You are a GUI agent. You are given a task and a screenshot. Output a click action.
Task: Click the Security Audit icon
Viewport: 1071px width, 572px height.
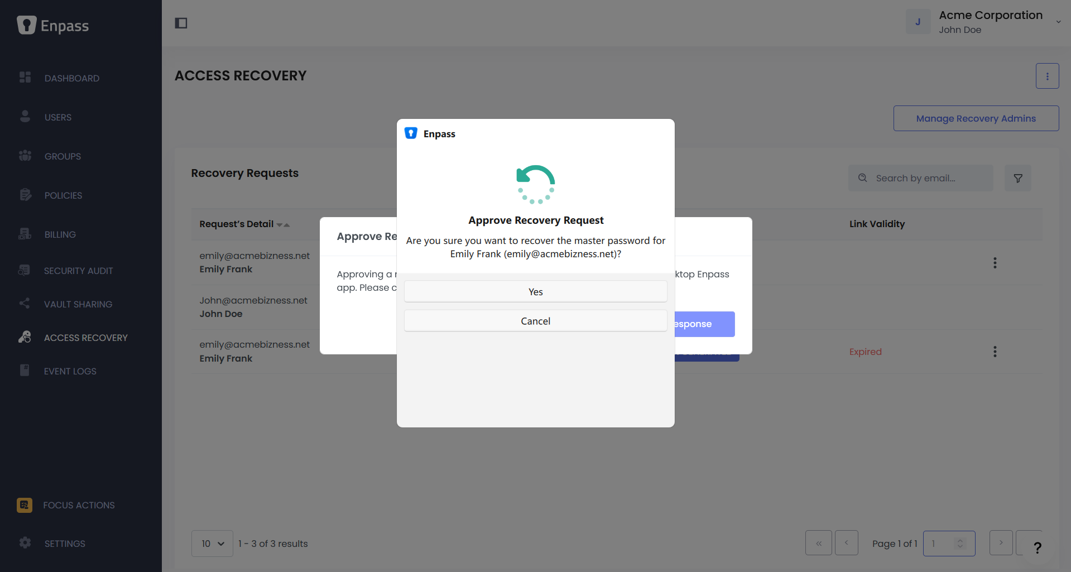pyautogui.click(x=24, y=270)
